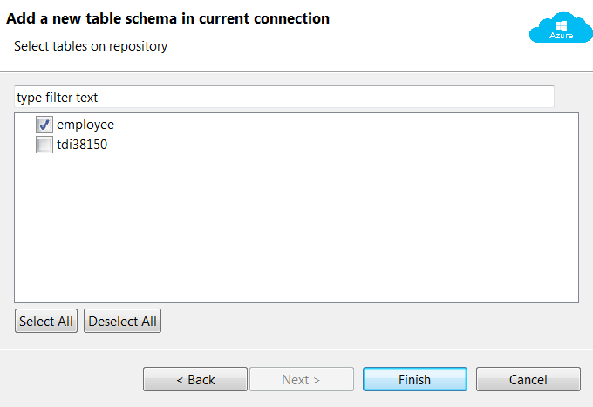Uncheck the employee table checkbox
Screen dimensions: 593x407
click(44, 125)
